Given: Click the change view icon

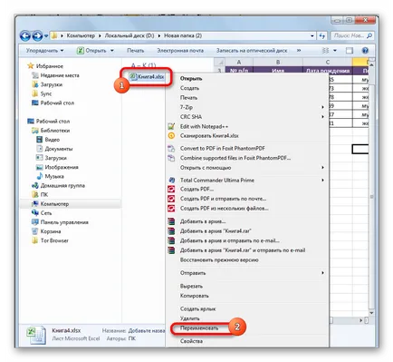Looking at the screenshot, I should tap(326, 51).
